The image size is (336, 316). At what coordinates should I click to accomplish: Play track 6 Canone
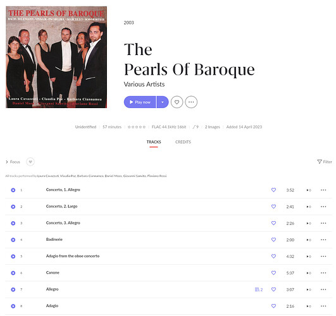coord(13,273)
